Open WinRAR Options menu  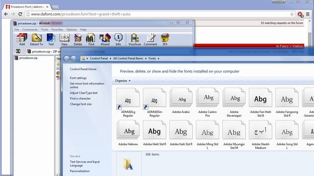(72, 29)
